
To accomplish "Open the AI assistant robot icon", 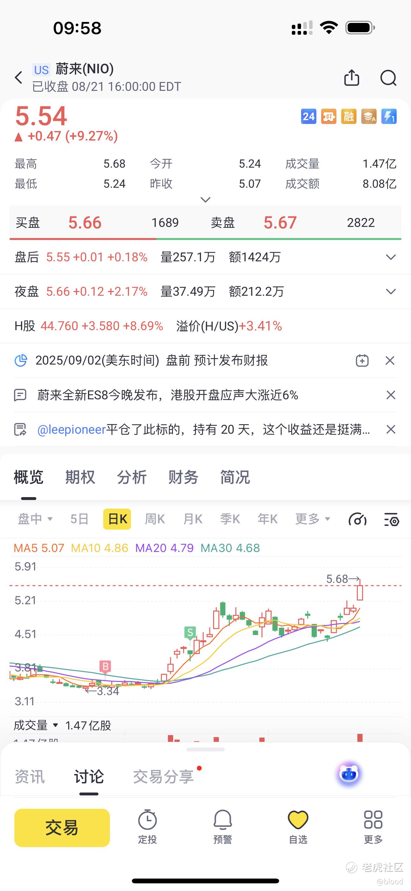I will click(349, 773).
